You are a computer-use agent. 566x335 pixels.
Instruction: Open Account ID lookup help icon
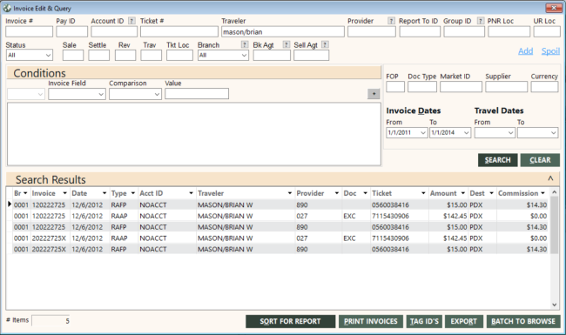pos(132,21)
